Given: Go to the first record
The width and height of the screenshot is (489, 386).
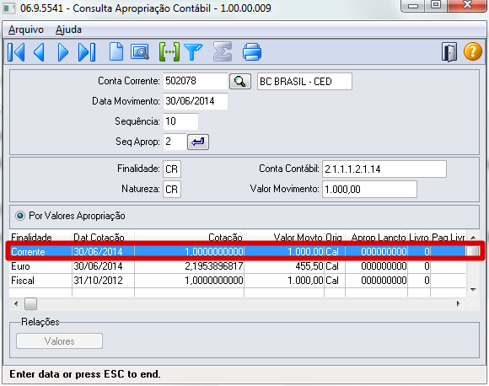Looking at the screenshot, I should [16, 52].
